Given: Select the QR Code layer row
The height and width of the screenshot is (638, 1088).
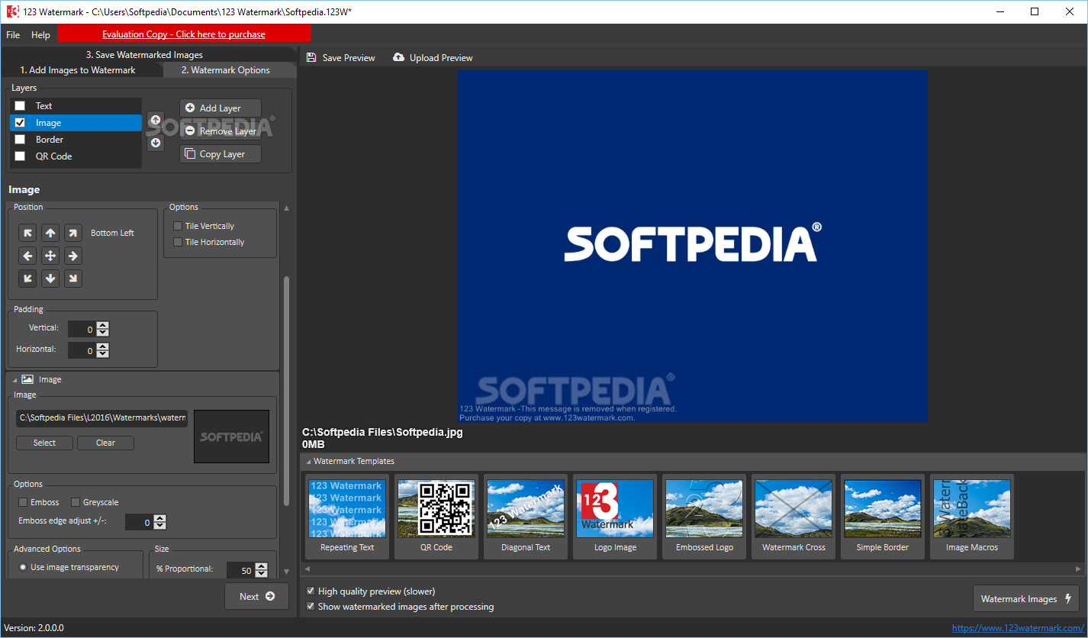Looking at the screenshot, I should click(76, 156).
